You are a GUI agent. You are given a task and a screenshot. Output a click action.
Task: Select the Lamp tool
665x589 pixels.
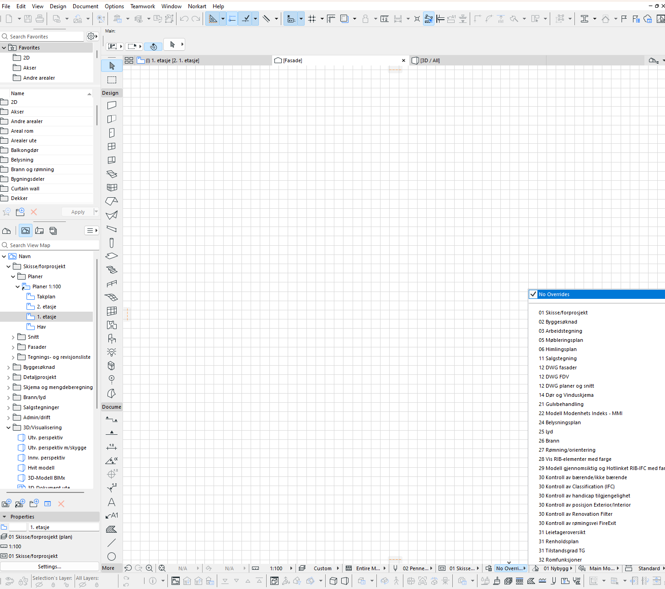coord(112,352)
